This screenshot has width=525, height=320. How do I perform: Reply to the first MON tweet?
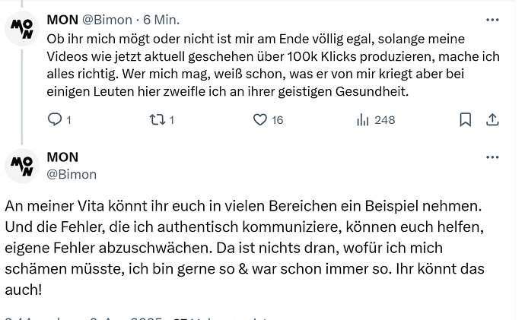(55, 119)
